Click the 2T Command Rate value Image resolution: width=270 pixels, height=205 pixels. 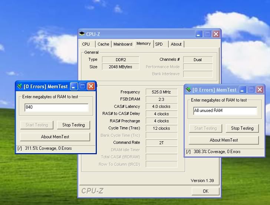click(162, 143)
